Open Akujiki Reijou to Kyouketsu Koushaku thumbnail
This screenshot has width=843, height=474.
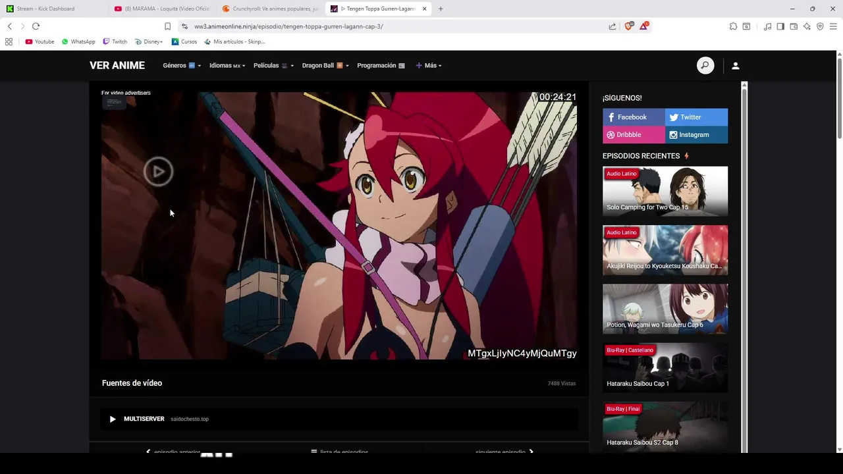tap(665, 250)
